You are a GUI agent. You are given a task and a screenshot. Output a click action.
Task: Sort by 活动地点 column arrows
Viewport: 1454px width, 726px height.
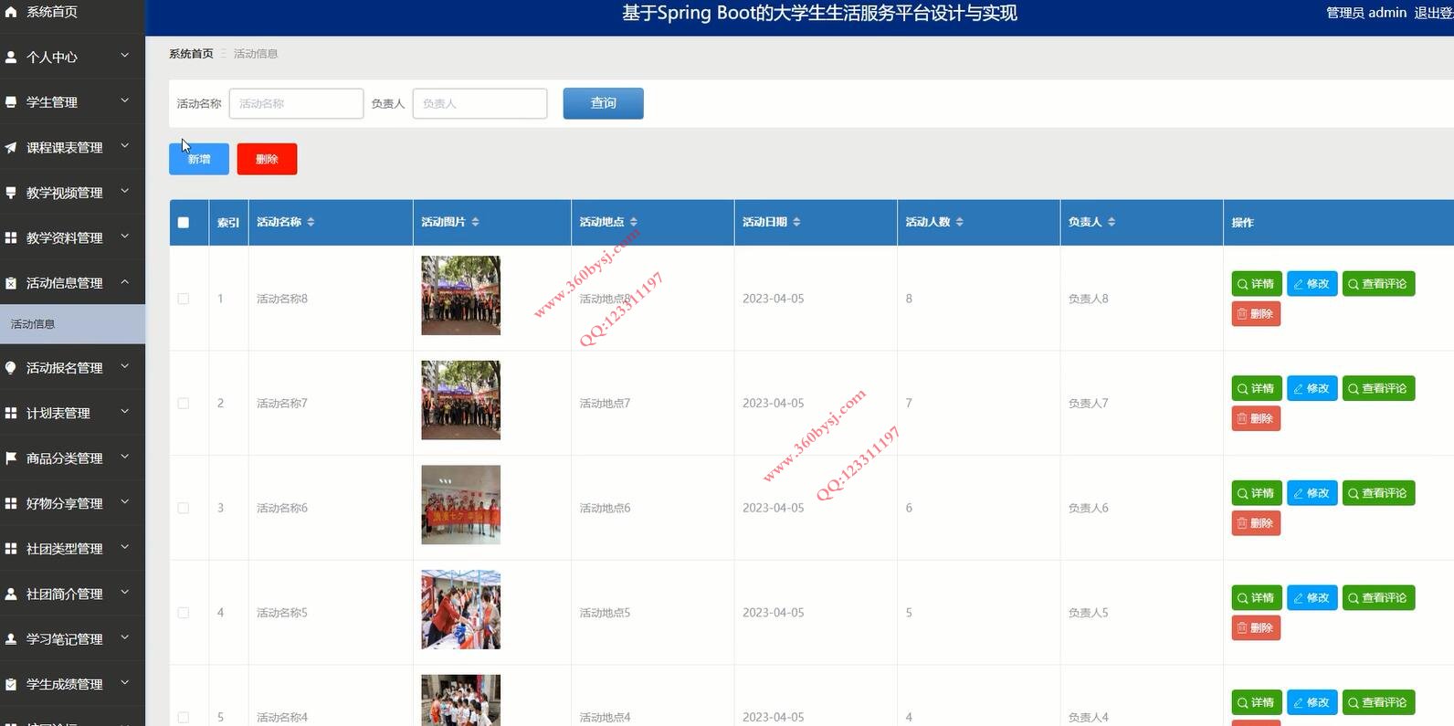tap(634, 222)
